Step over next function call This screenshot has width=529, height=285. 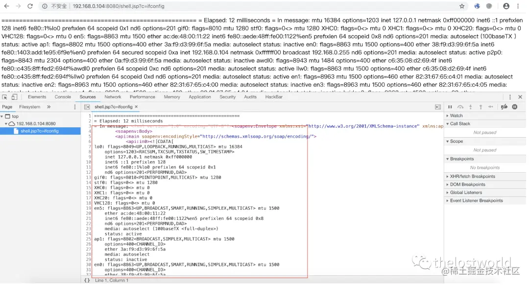[x=460, y=107]
